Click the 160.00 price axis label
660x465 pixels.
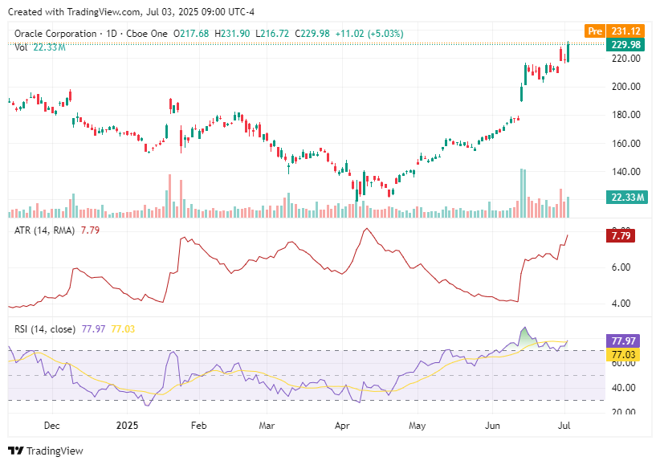click(626, 144)
